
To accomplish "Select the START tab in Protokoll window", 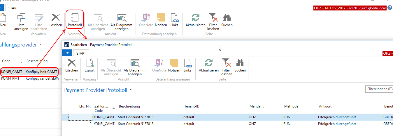I will 81,53.
